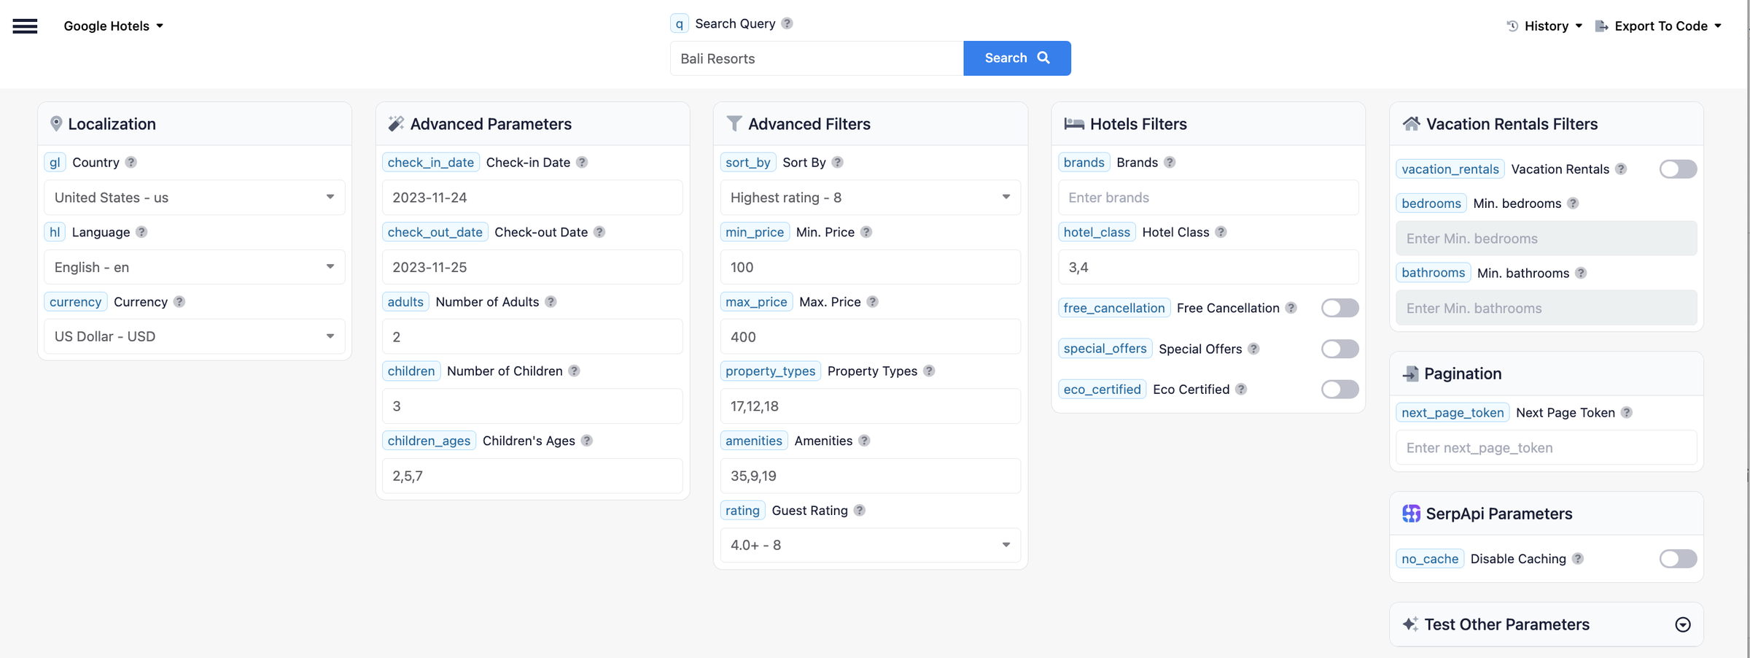Viewport: 1750px width, 658px height.
Task: Click the wand icon on Advanced Parameters
Action: click(396, 123)
